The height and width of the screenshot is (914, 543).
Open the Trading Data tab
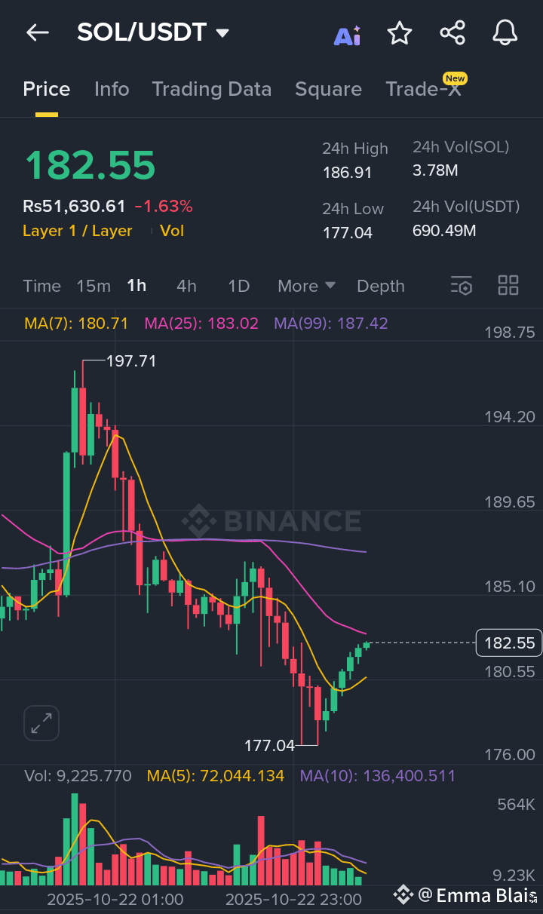pyautogui.click(x=212, y=89)
